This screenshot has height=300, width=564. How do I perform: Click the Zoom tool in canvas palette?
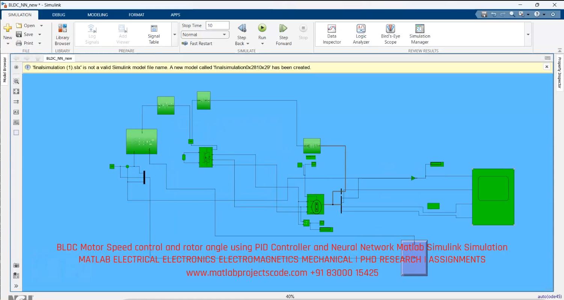pyautogui.click(x=16, y=81)
